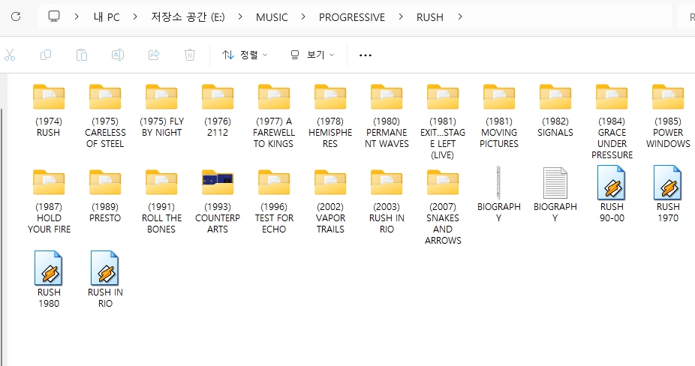Select the RUSH IN RIO playlist file
This screenshot has width=695, height=366.
pyautogui.click(x=105, y=268)
